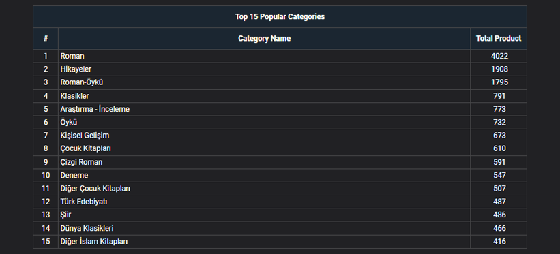The width and height of the screenshot is (560, 254).
Task: Click rank number 3 beside Roman-Öykü
Action: [46, 82]
